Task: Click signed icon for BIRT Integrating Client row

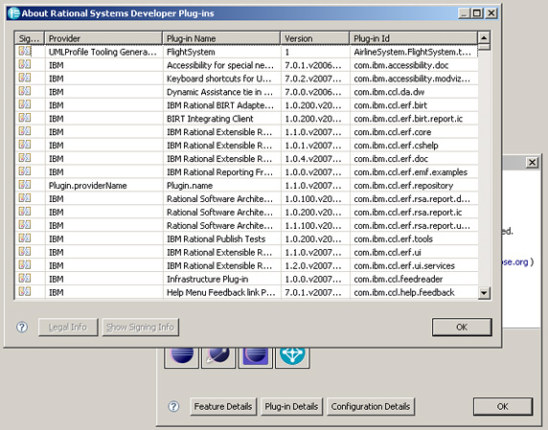Action: [25, 118]
